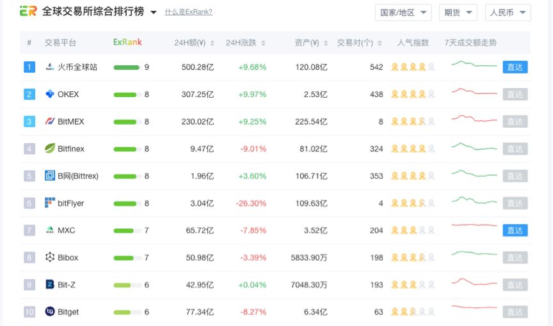Select the Bibox exchange name
This screenshot has width=553, height=326.
click(68, 258)
